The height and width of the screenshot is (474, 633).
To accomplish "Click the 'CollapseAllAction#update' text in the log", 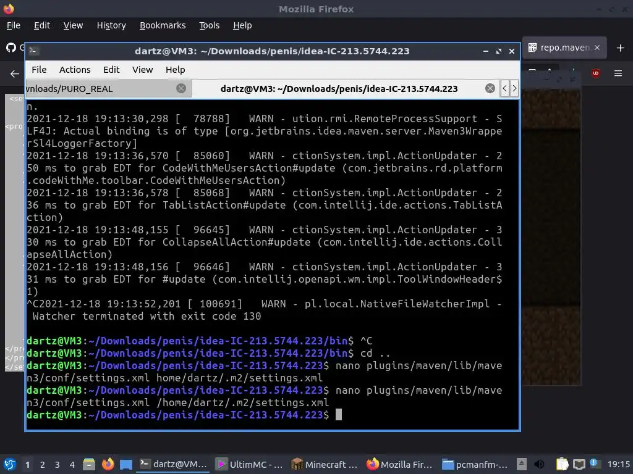I will (237, 242).
